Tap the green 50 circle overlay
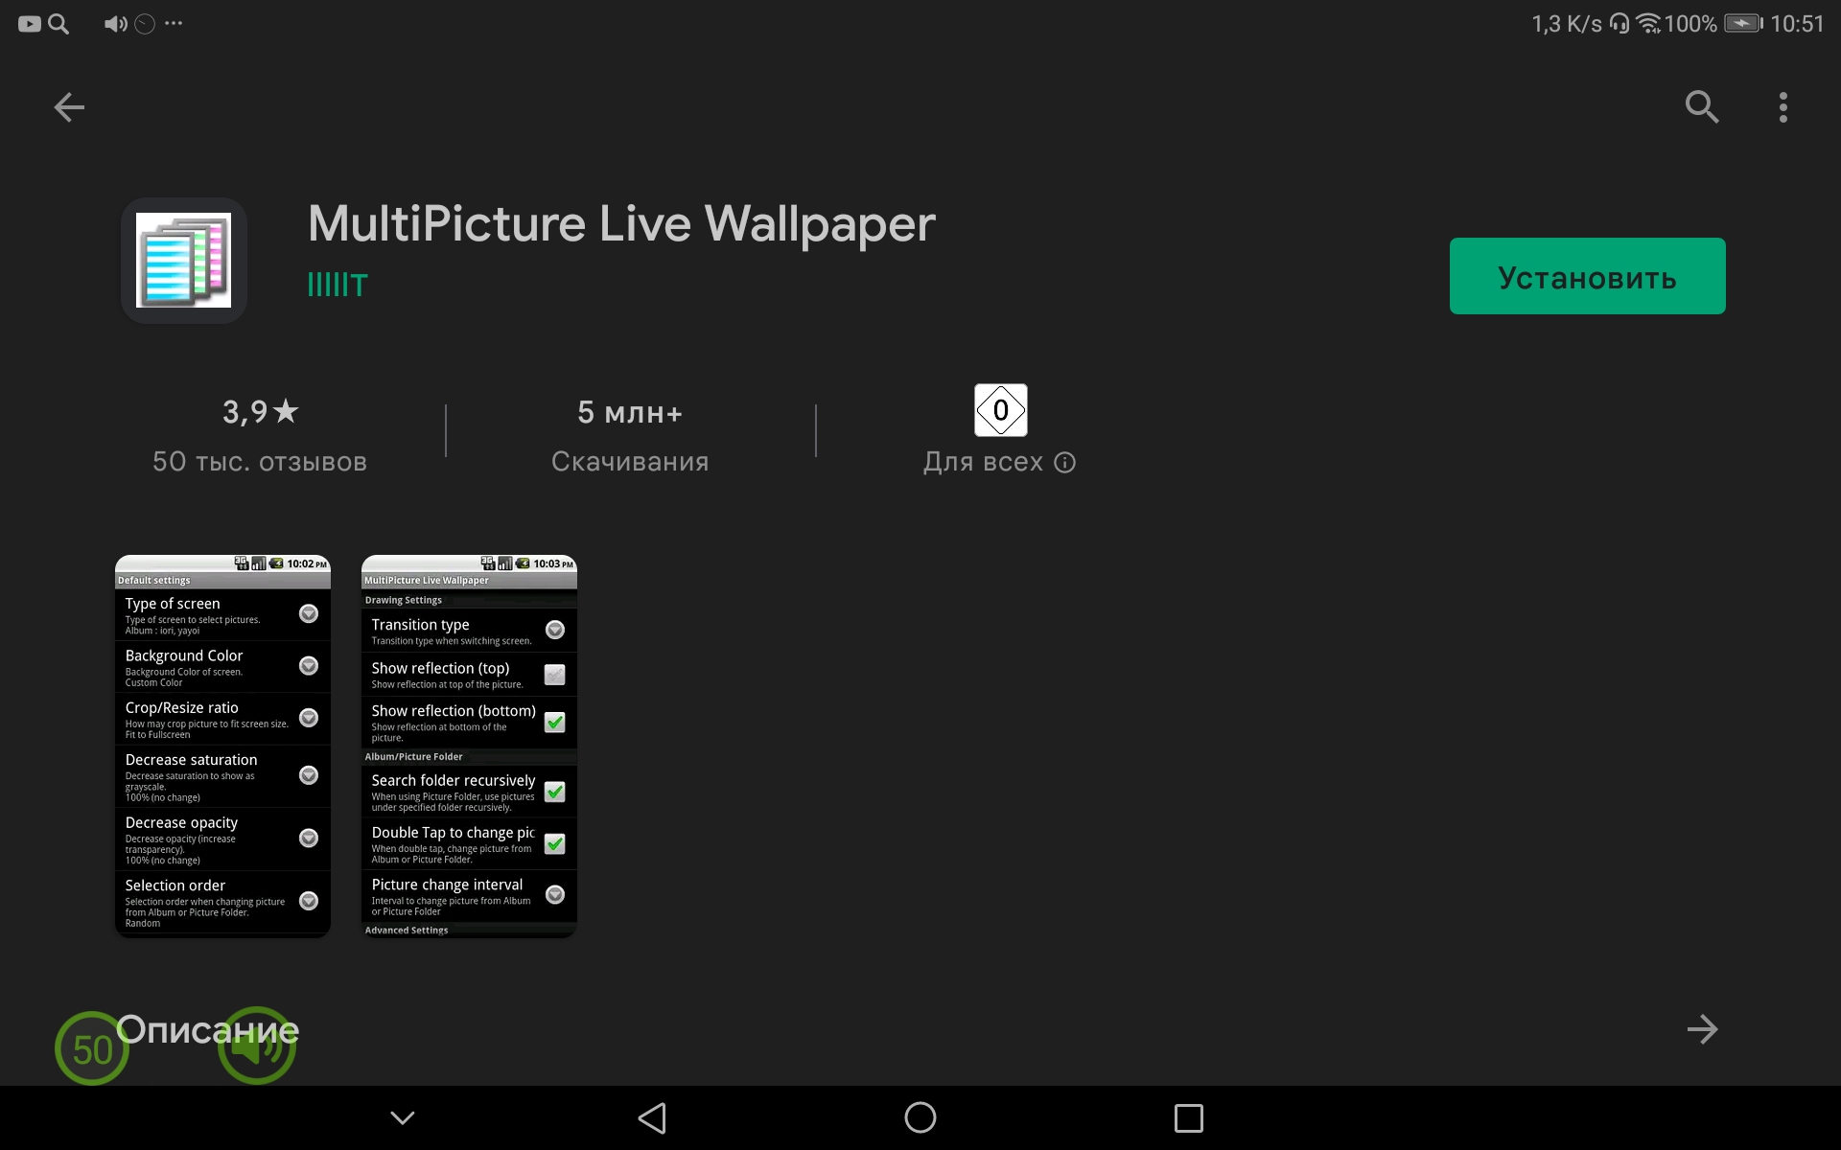Screen dimensions: 1841x1150 coord(92,1049)
